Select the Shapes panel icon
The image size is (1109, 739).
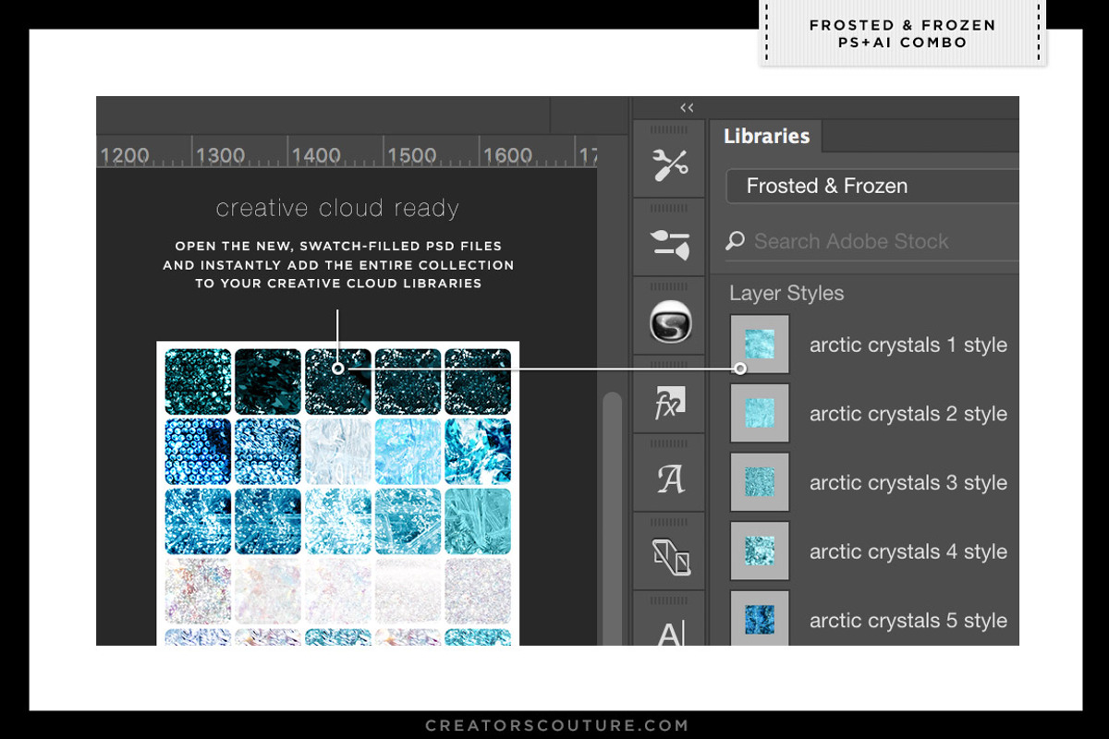click(669, 558)
